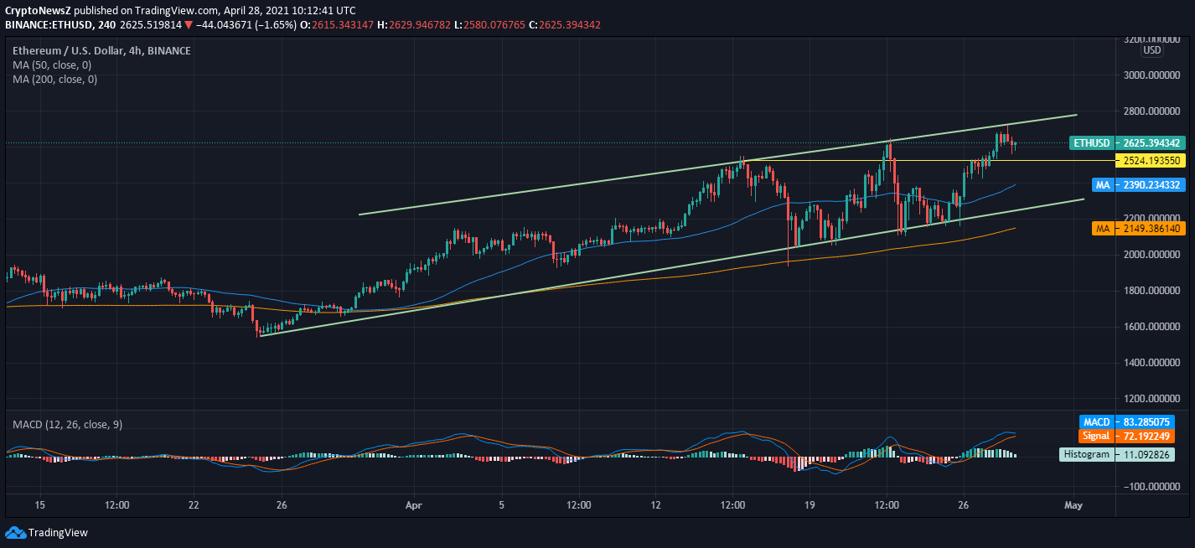This screenshot has height=548, width=1195.
Task: Select the MA (50, close, 0) legend
Action: click(52, 65)
